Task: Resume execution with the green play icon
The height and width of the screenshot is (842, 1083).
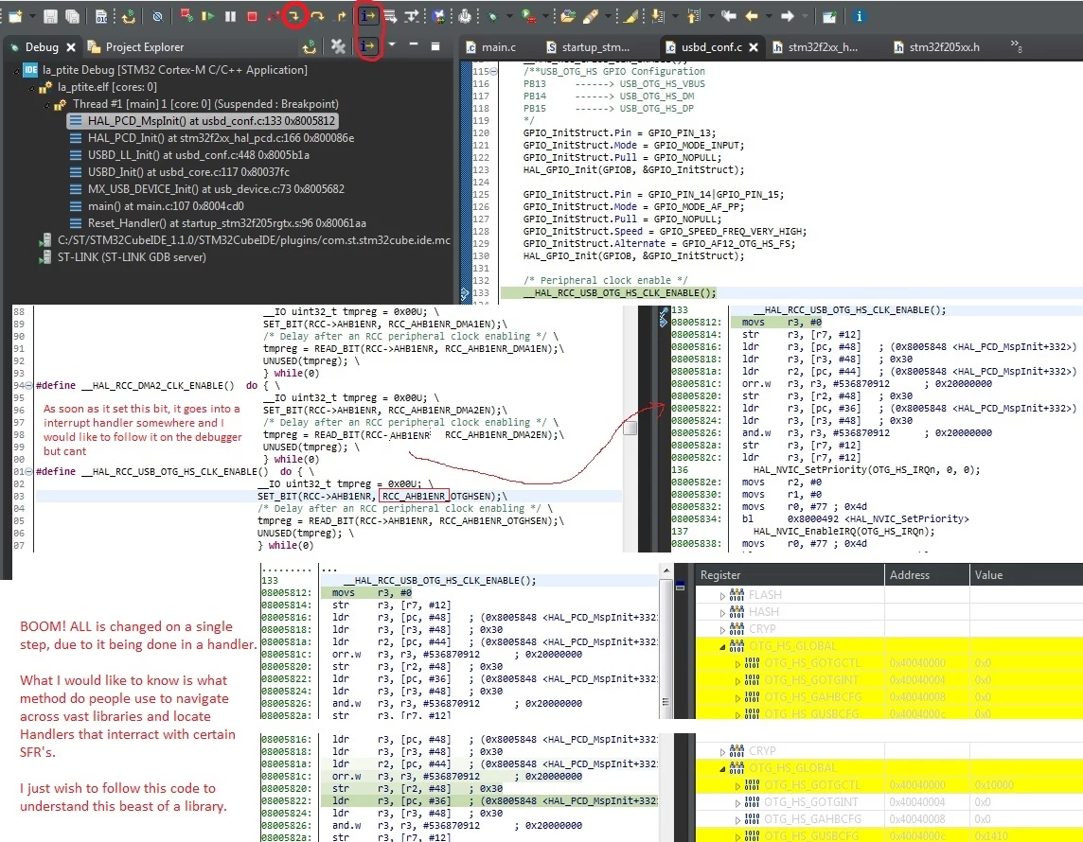Action: [208, 16]
